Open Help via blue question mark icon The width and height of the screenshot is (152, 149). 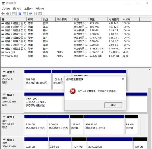click(20, 13)
